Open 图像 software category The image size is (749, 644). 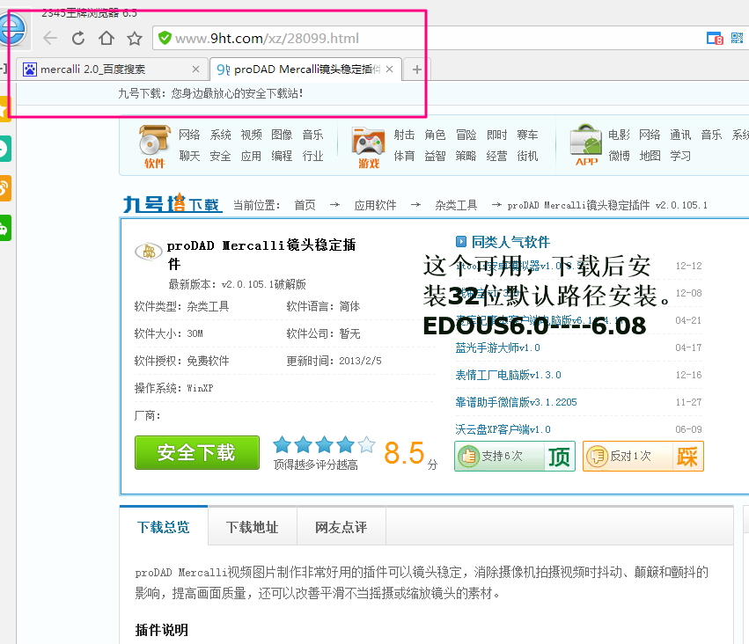(x=282, y=135)
